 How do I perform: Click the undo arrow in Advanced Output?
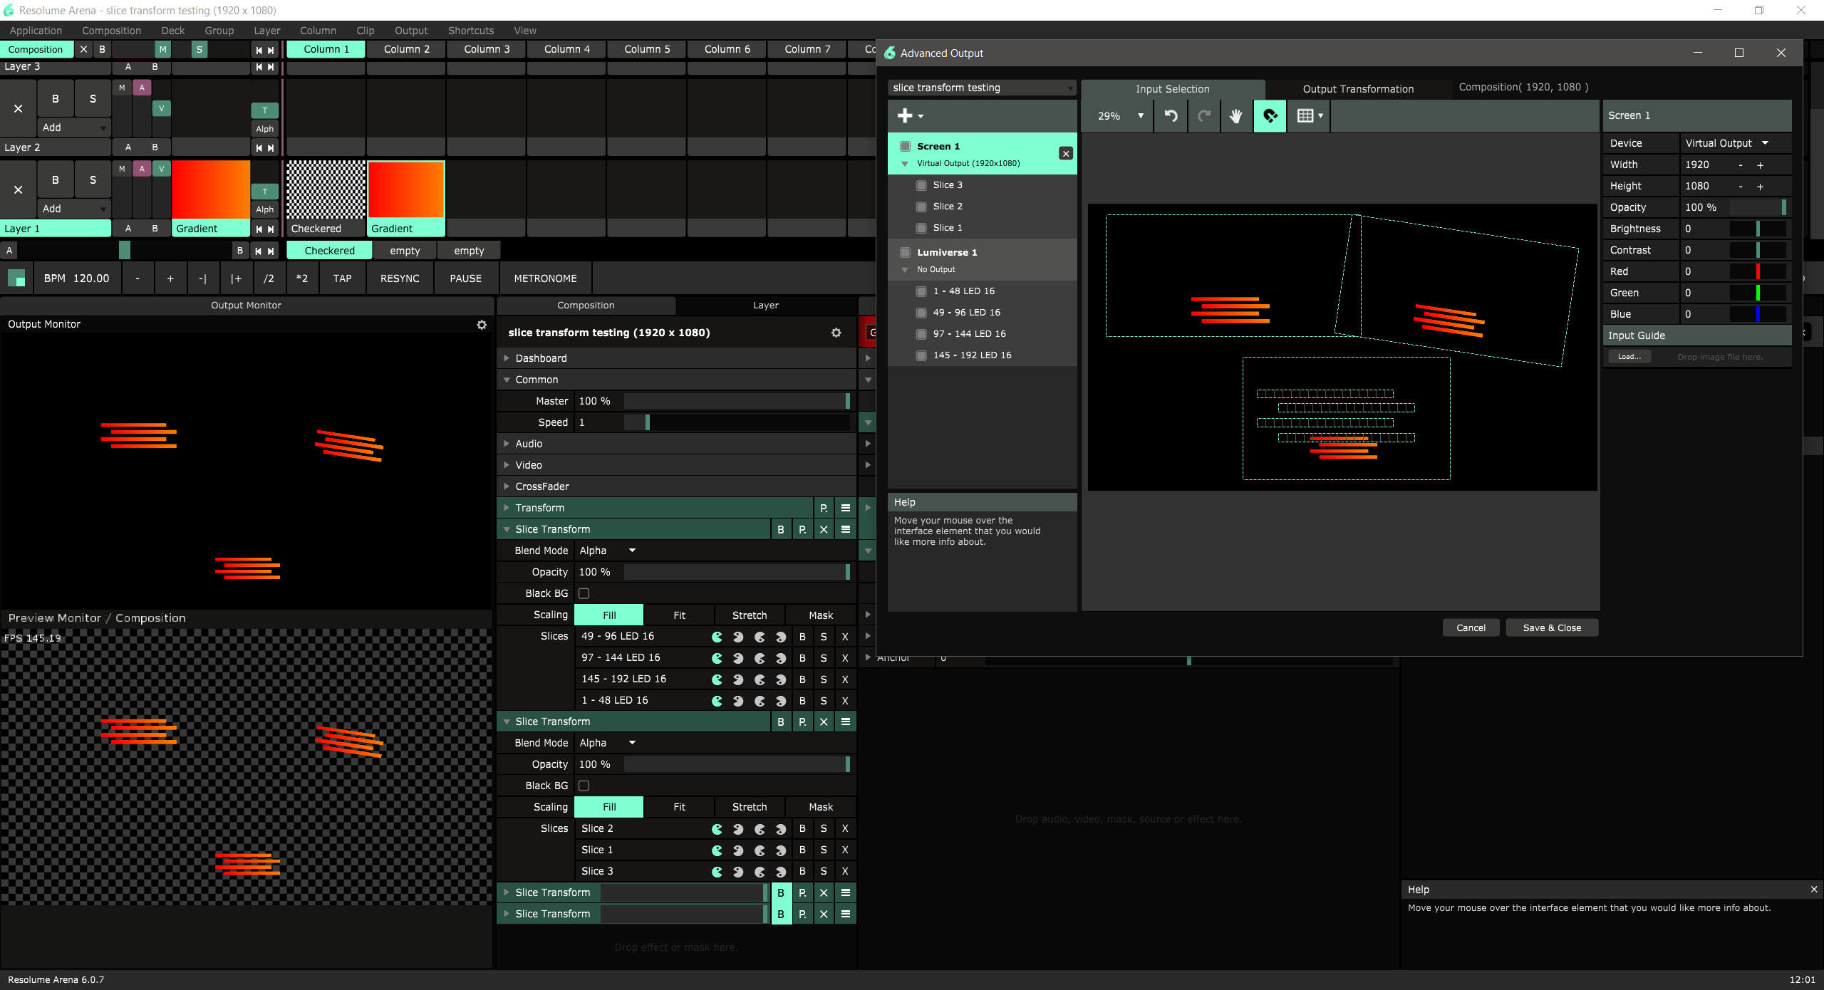click(1171, 115)
